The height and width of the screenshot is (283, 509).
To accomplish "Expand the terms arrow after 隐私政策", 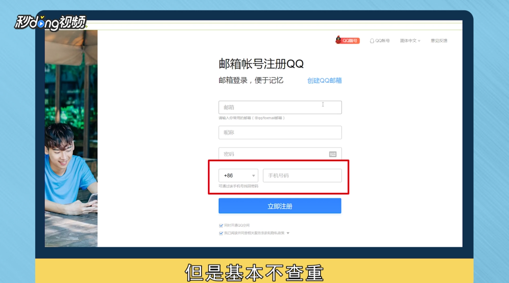I will point(288,233).
